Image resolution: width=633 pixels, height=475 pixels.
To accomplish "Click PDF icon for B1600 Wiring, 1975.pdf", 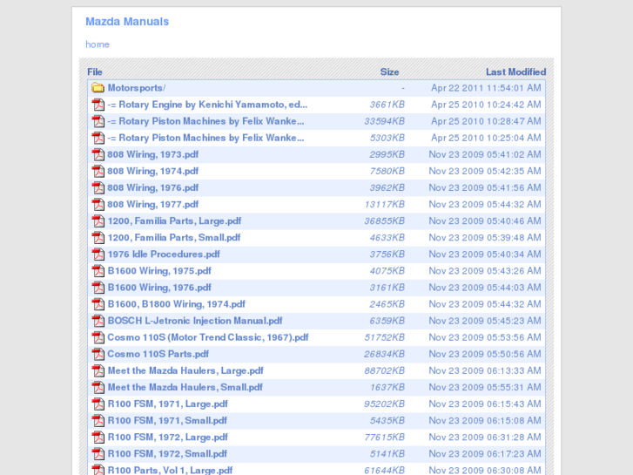I will 98,271.
